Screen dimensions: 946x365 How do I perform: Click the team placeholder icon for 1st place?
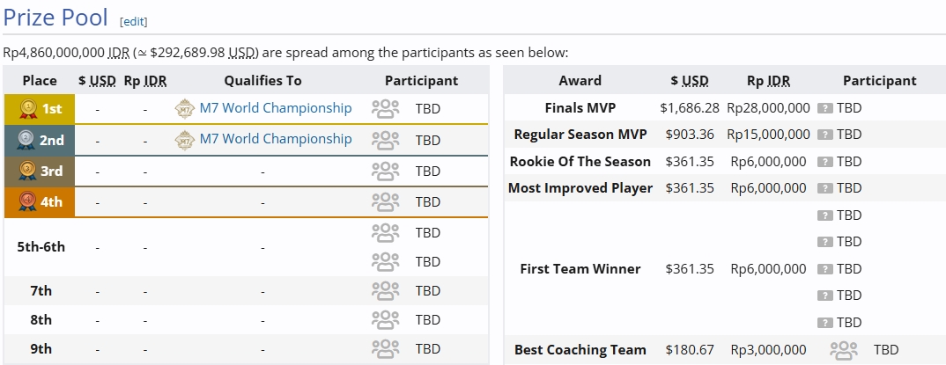[x=385, y=109]
